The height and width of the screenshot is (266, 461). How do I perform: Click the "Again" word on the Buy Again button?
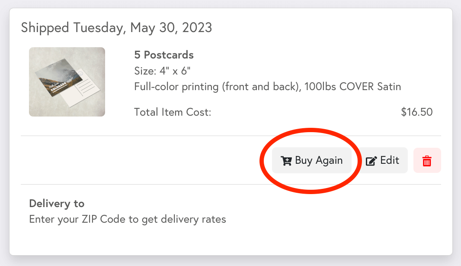(x=329, y=160)
